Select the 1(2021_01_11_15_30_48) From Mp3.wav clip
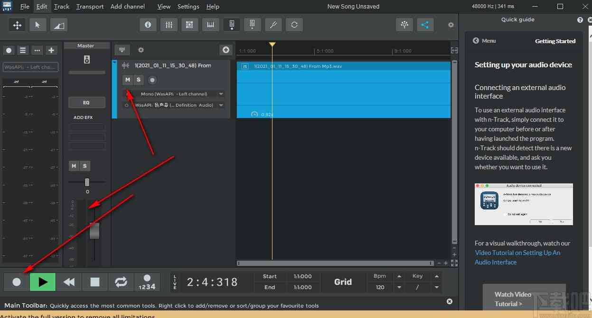 (344, 90)
